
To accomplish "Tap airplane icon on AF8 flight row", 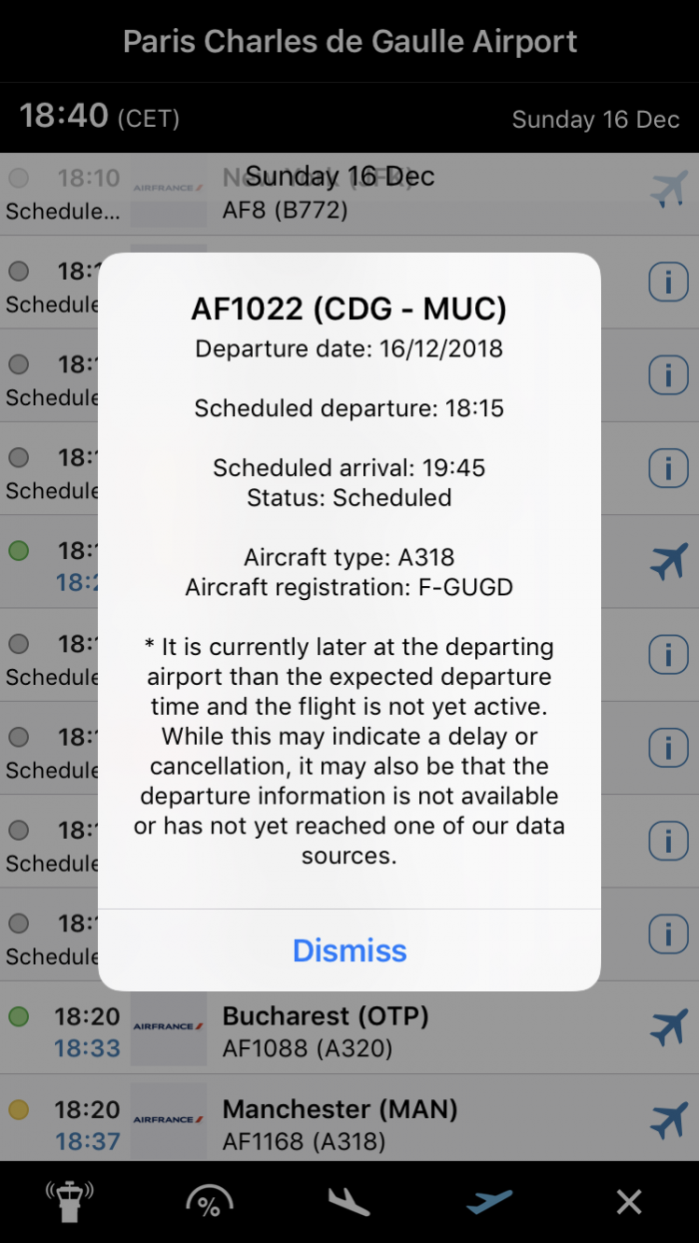I will pos(668,190).
